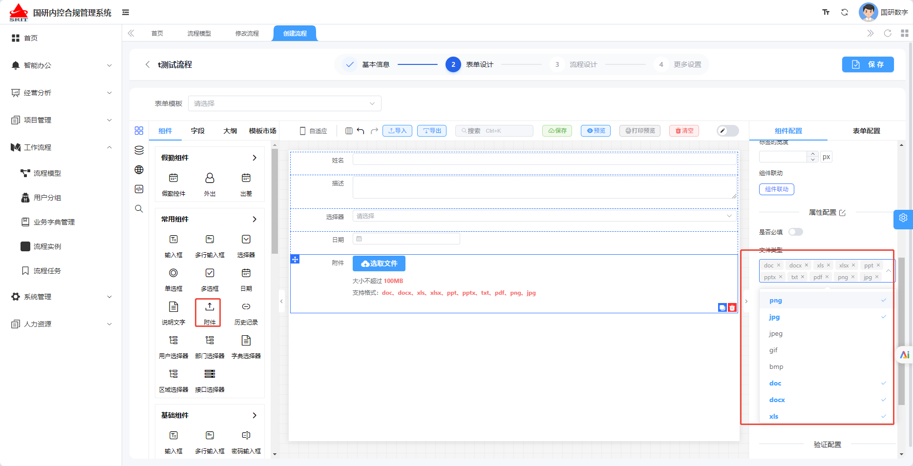This screenshot has height=466, width=913.
Task: Click the 搜索 Ctrl+K search box
Action: click(494, 131)
